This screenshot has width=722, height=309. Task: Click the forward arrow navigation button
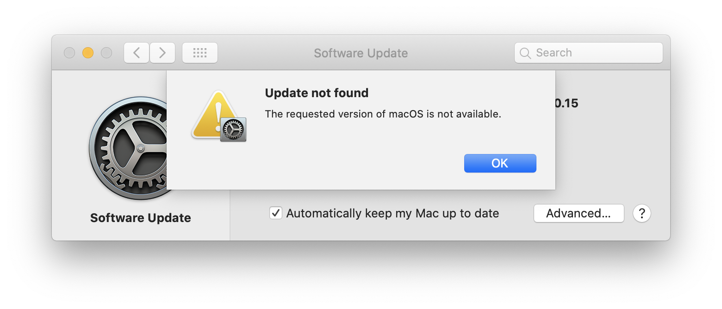tap(162, 53)
